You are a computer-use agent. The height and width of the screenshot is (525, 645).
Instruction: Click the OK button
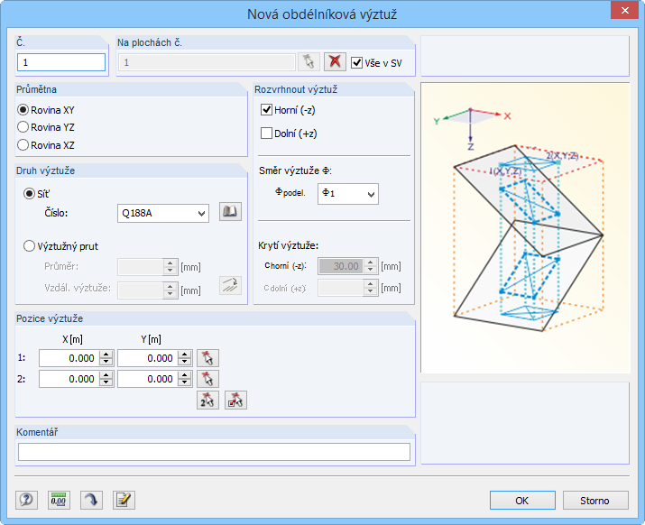(522, 501)
